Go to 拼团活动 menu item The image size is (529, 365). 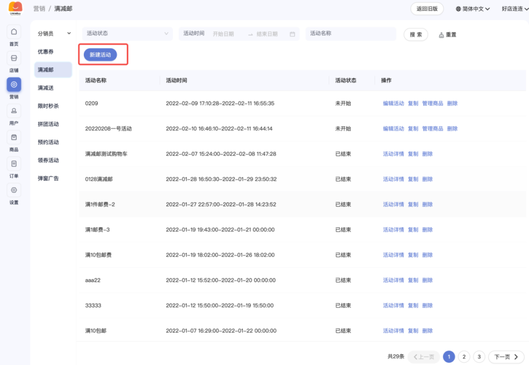[x=48, y=124]
